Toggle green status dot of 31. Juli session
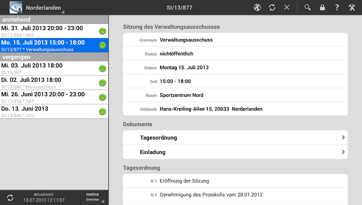 (x=102, y=31)
